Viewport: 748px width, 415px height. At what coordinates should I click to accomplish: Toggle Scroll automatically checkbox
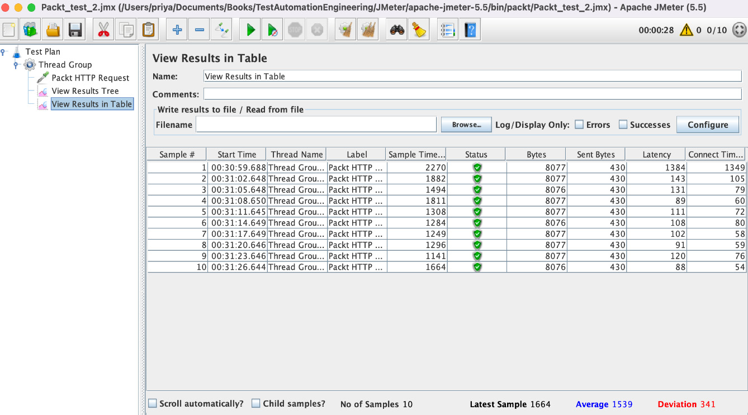click(x=152, y=403)
